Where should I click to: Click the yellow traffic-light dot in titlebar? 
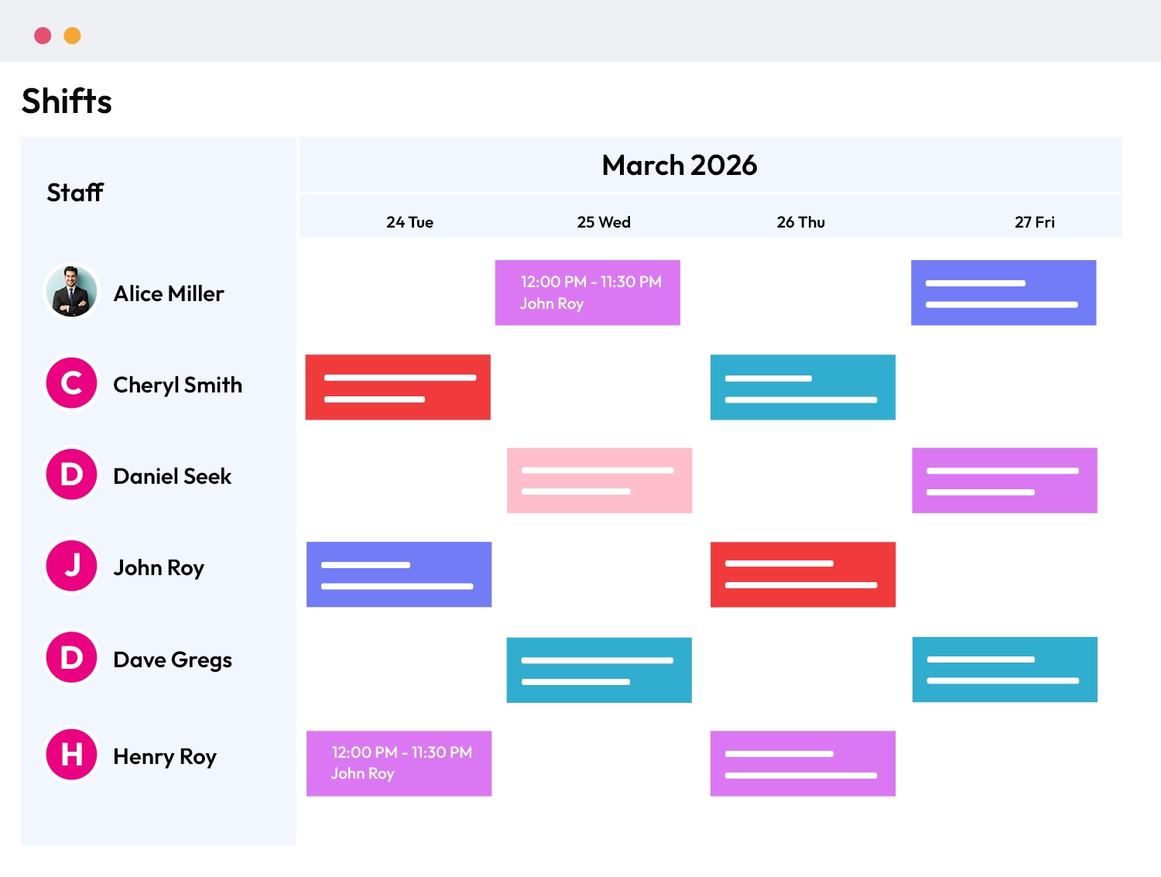click(72, 35)
